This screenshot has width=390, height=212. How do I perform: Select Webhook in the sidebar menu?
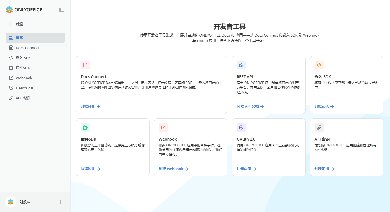(35, 78)
